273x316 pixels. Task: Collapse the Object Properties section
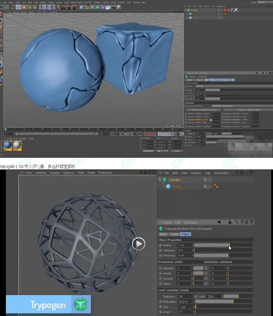click(170, 240)
